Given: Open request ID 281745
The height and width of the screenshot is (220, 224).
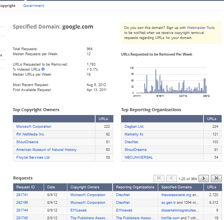Looking at the screenshot, I should pyautogui.click(x=22, y=218).
